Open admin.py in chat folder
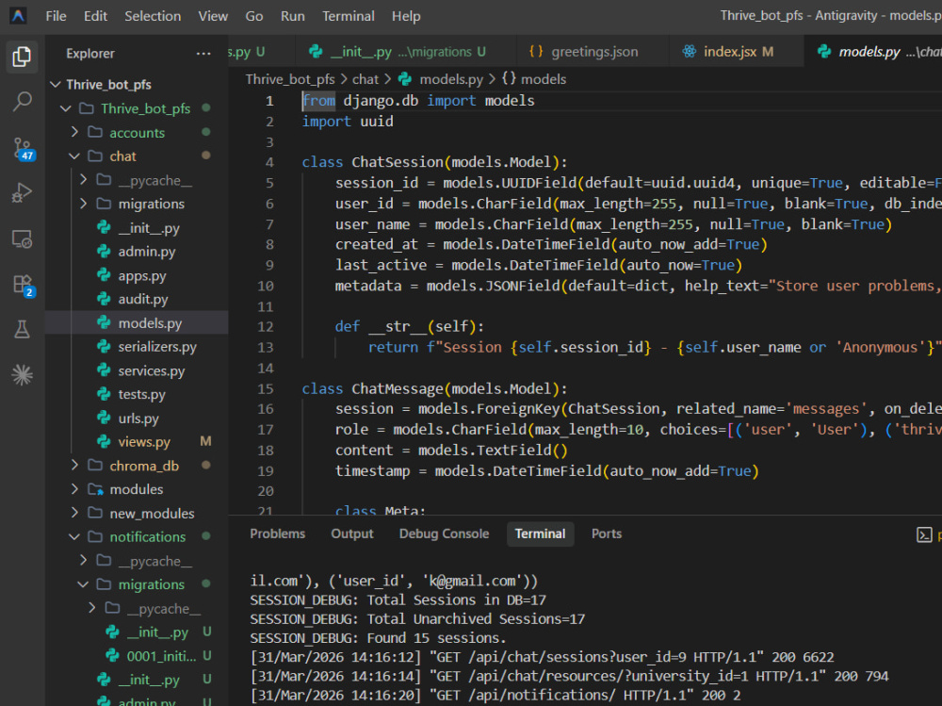The height and width of the screenshot is (706, 942). (137, 252)
